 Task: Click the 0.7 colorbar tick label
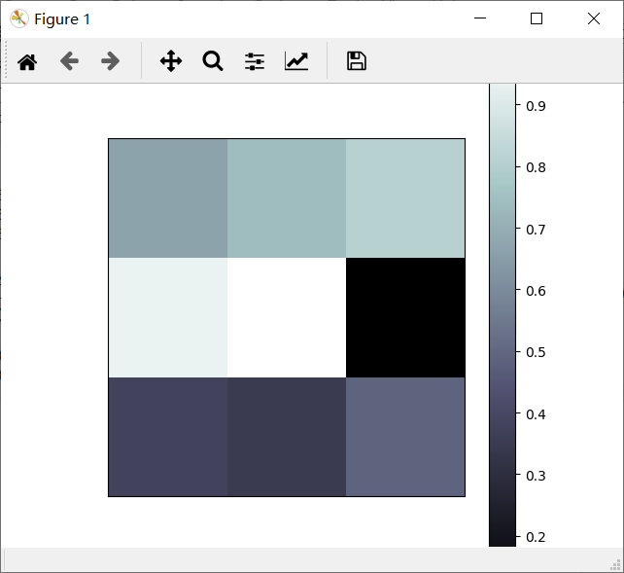point(536,230)
